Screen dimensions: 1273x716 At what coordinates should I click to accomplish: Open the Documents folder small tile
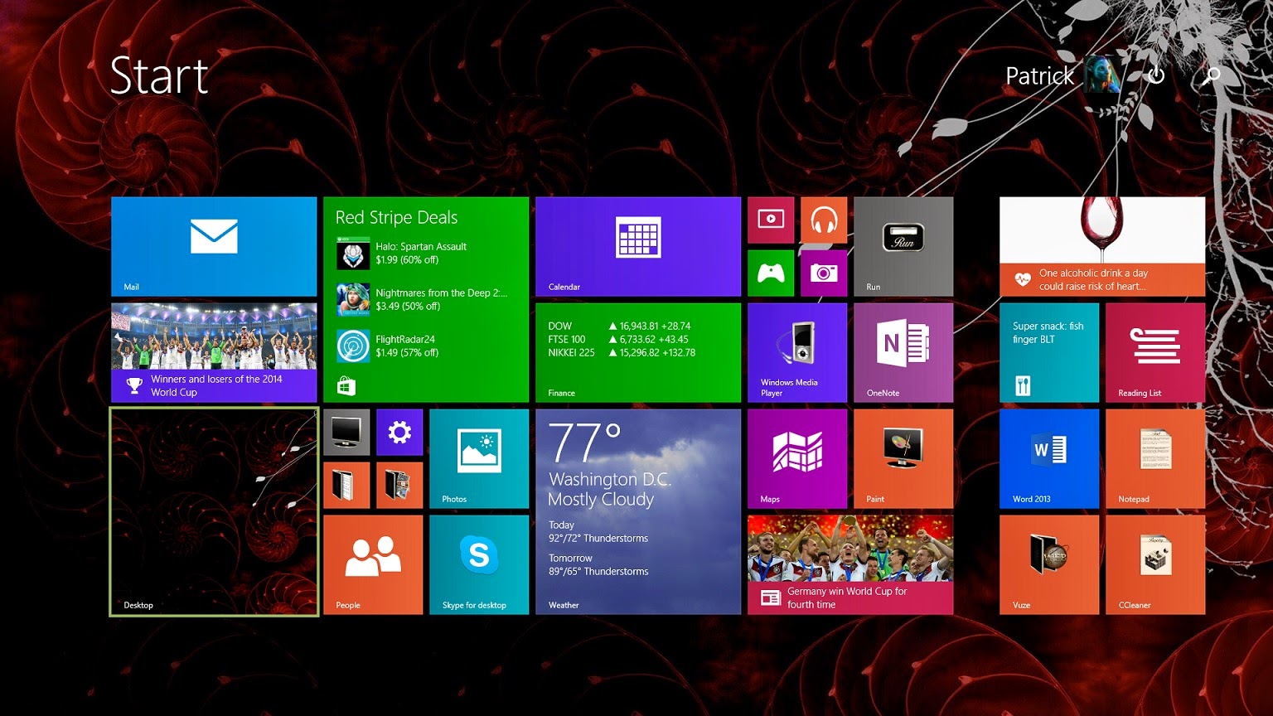click(x=346, y=485)
